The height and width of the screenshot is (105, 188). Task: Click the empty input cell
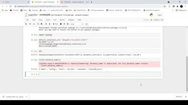[99, 74]
